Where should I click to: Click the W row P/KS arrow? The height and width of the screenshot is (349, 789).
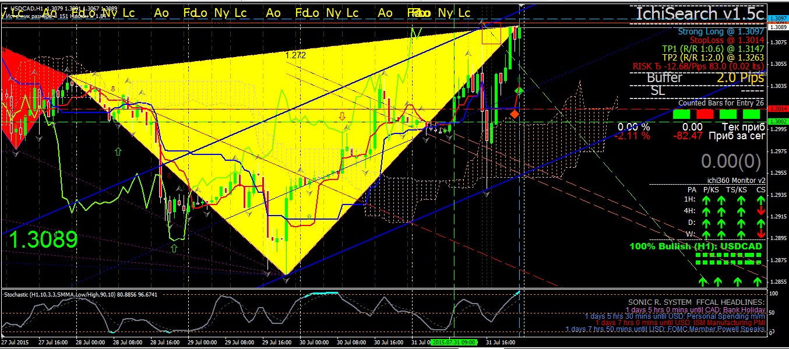(x=720, y=234)
